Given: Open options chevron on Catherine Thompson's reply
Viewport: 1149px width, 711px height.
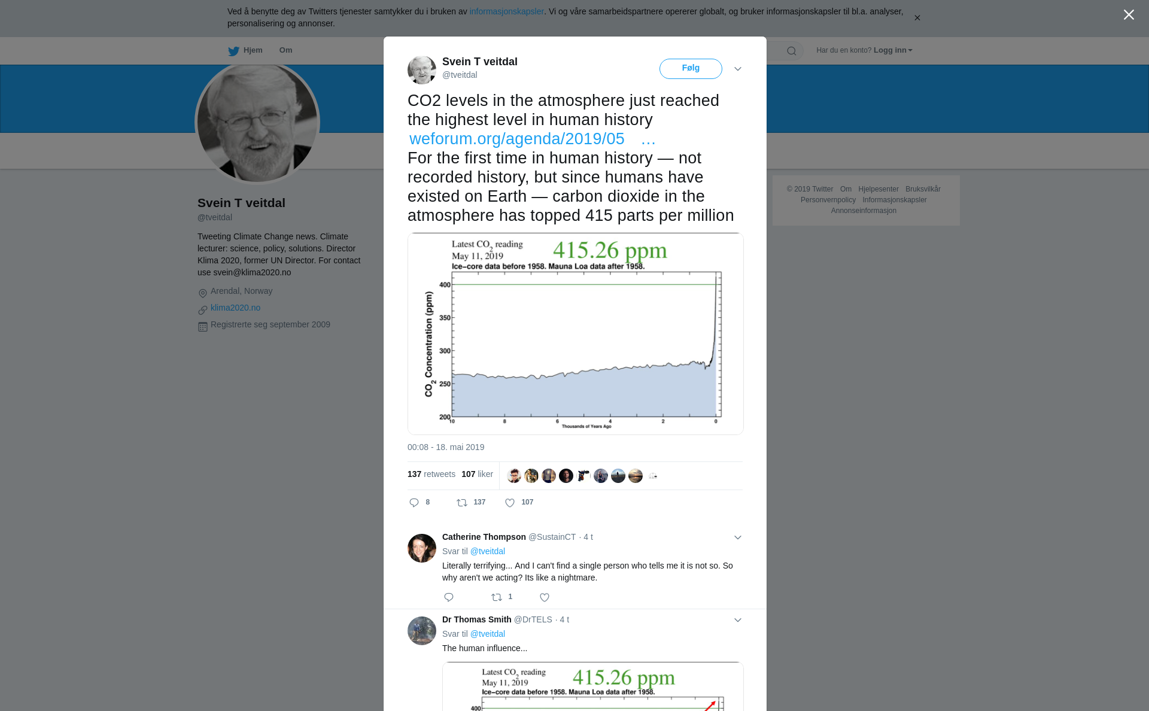Looking at the screenshot, I should tap(738, 537).
